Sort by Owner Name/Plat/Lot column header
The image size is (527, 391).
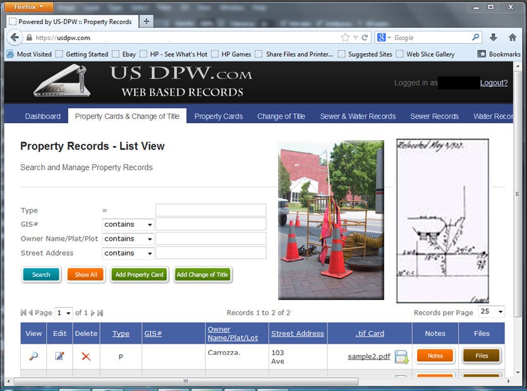coord(233,334)
